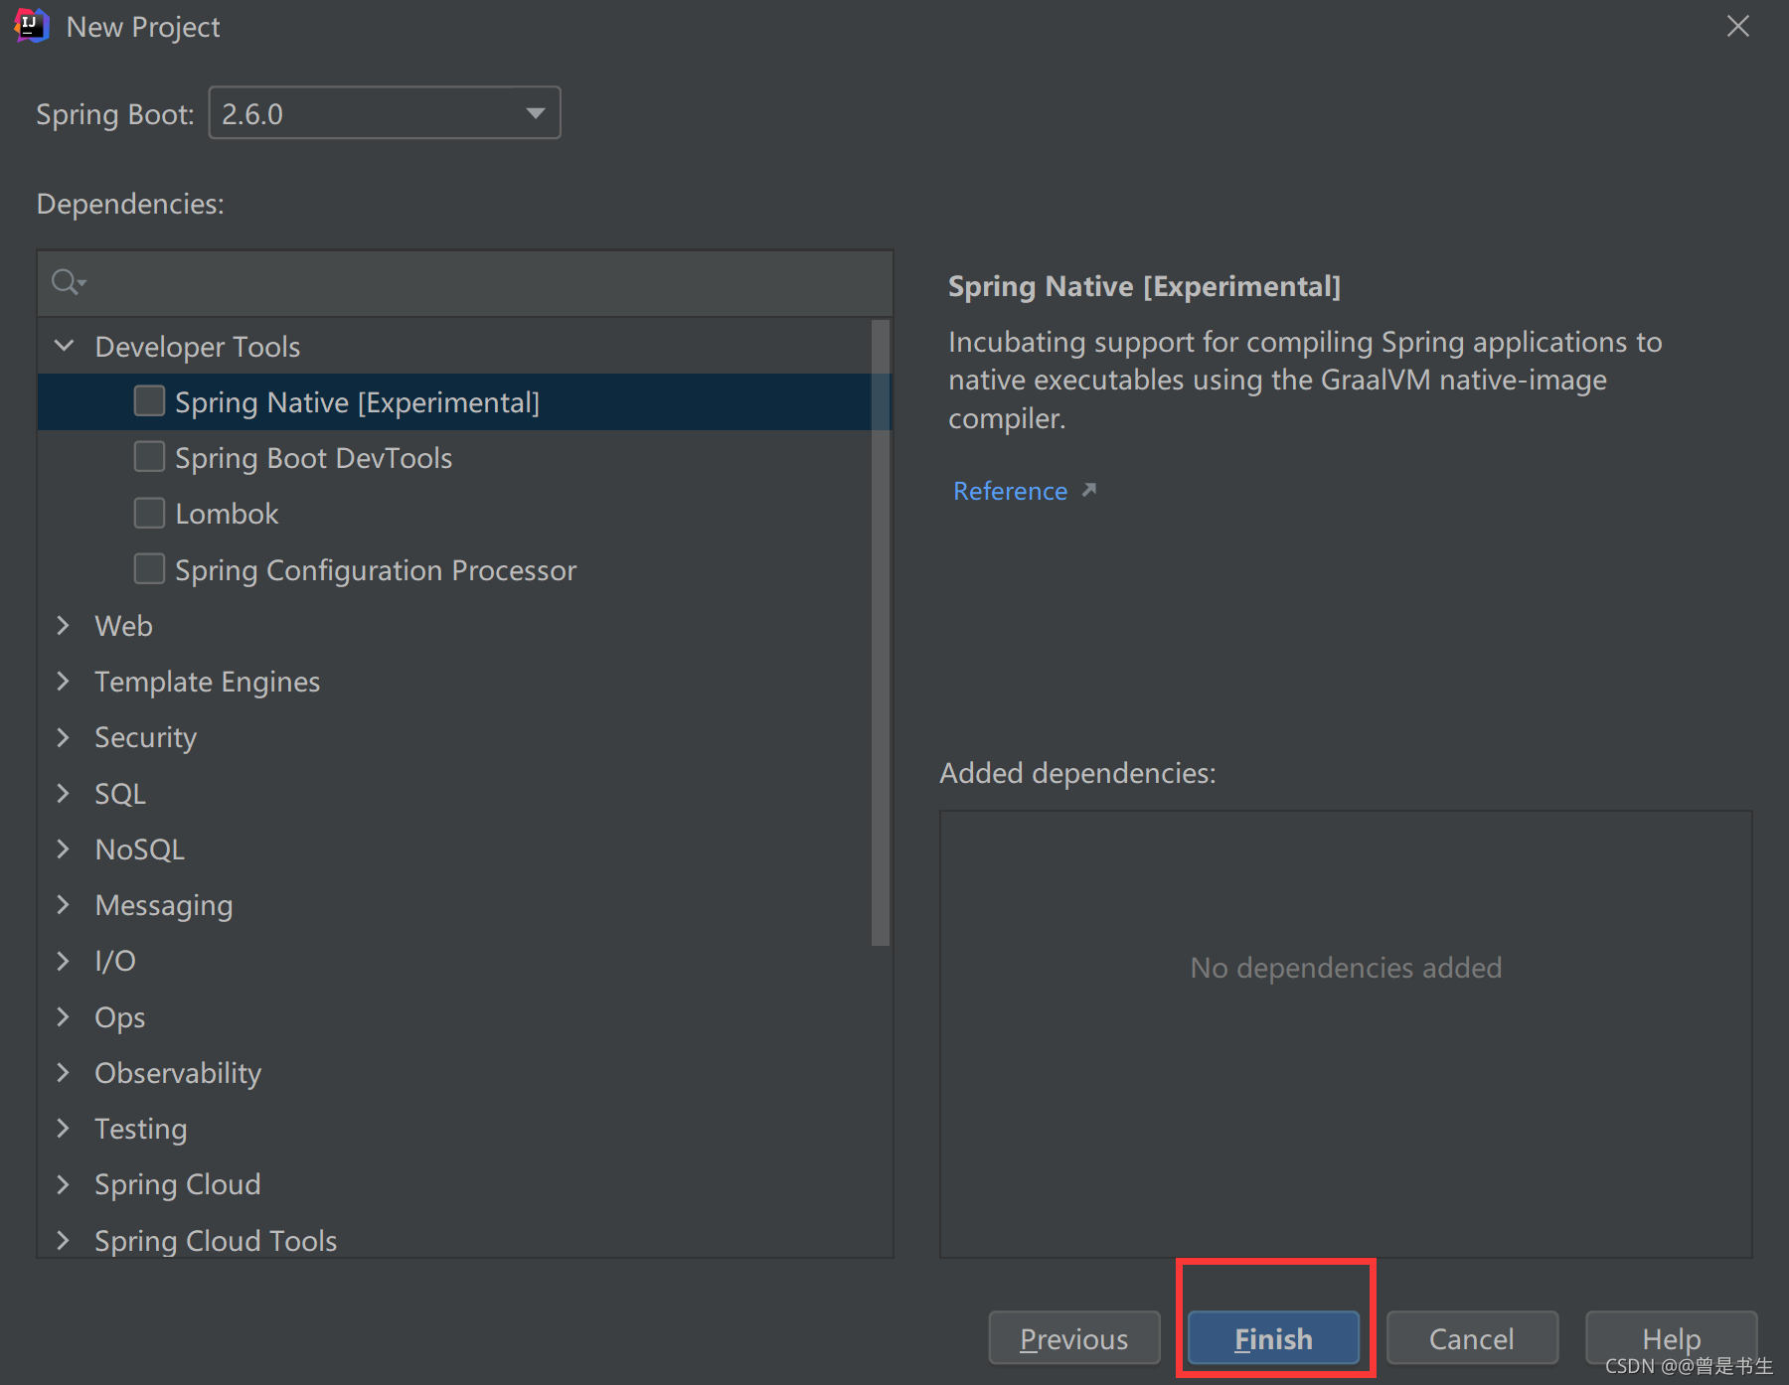
Task: Open the Spring Boot version dropdown
Action: [x=385, y=113]
